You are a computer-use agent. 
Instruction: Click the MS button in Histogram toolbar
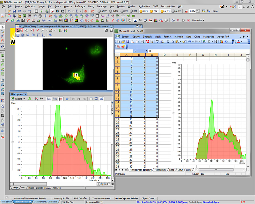click(79, 99)
